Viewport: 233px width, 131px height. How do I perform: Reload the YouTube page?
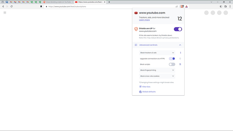coord(11,6)
